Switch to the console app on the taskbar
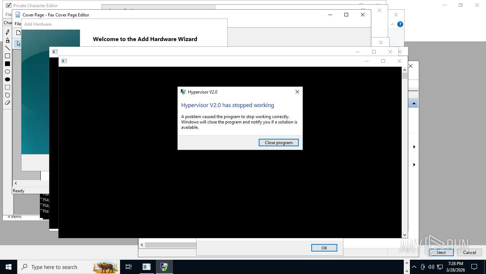486x274 pixels. (x=147, y=267)
